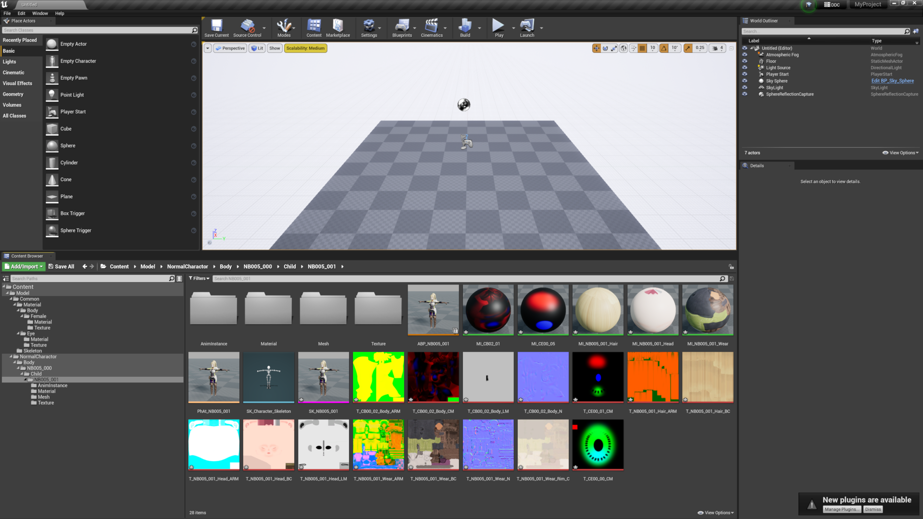Collapse the Female folder in tree
923x519 pixels.
tap(22, 316)
